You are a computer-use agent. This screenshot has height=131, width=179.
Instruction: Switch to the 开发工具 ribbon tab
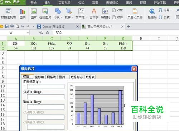coord(160,2)
